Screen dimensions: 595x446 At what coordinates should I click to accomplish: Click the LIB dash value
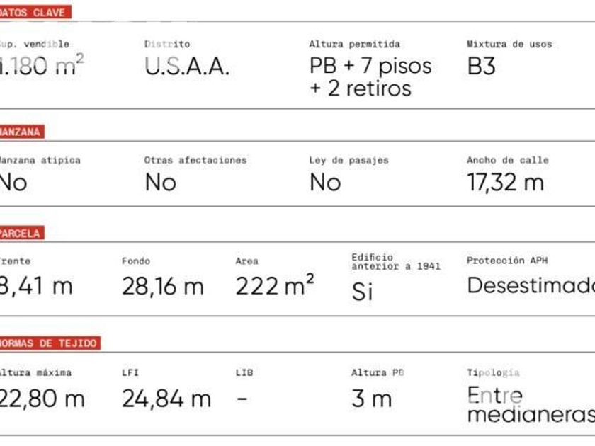click(242, 399)
